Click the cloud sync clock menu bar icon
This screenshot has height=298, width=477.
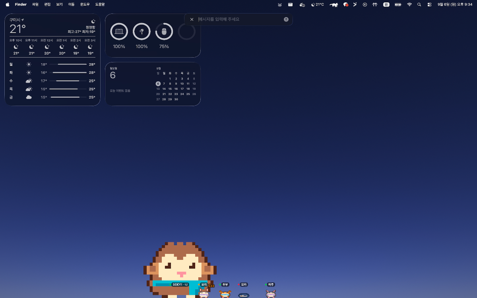[302, 4]
